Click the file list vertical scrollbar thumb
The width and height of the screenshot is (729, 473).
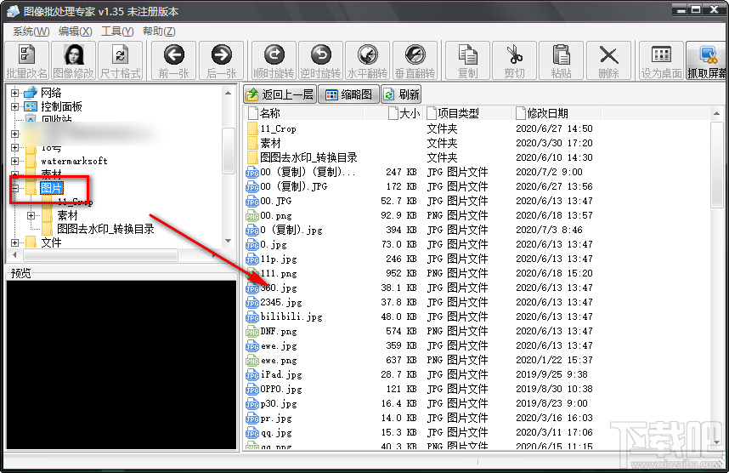pos(716,164)
